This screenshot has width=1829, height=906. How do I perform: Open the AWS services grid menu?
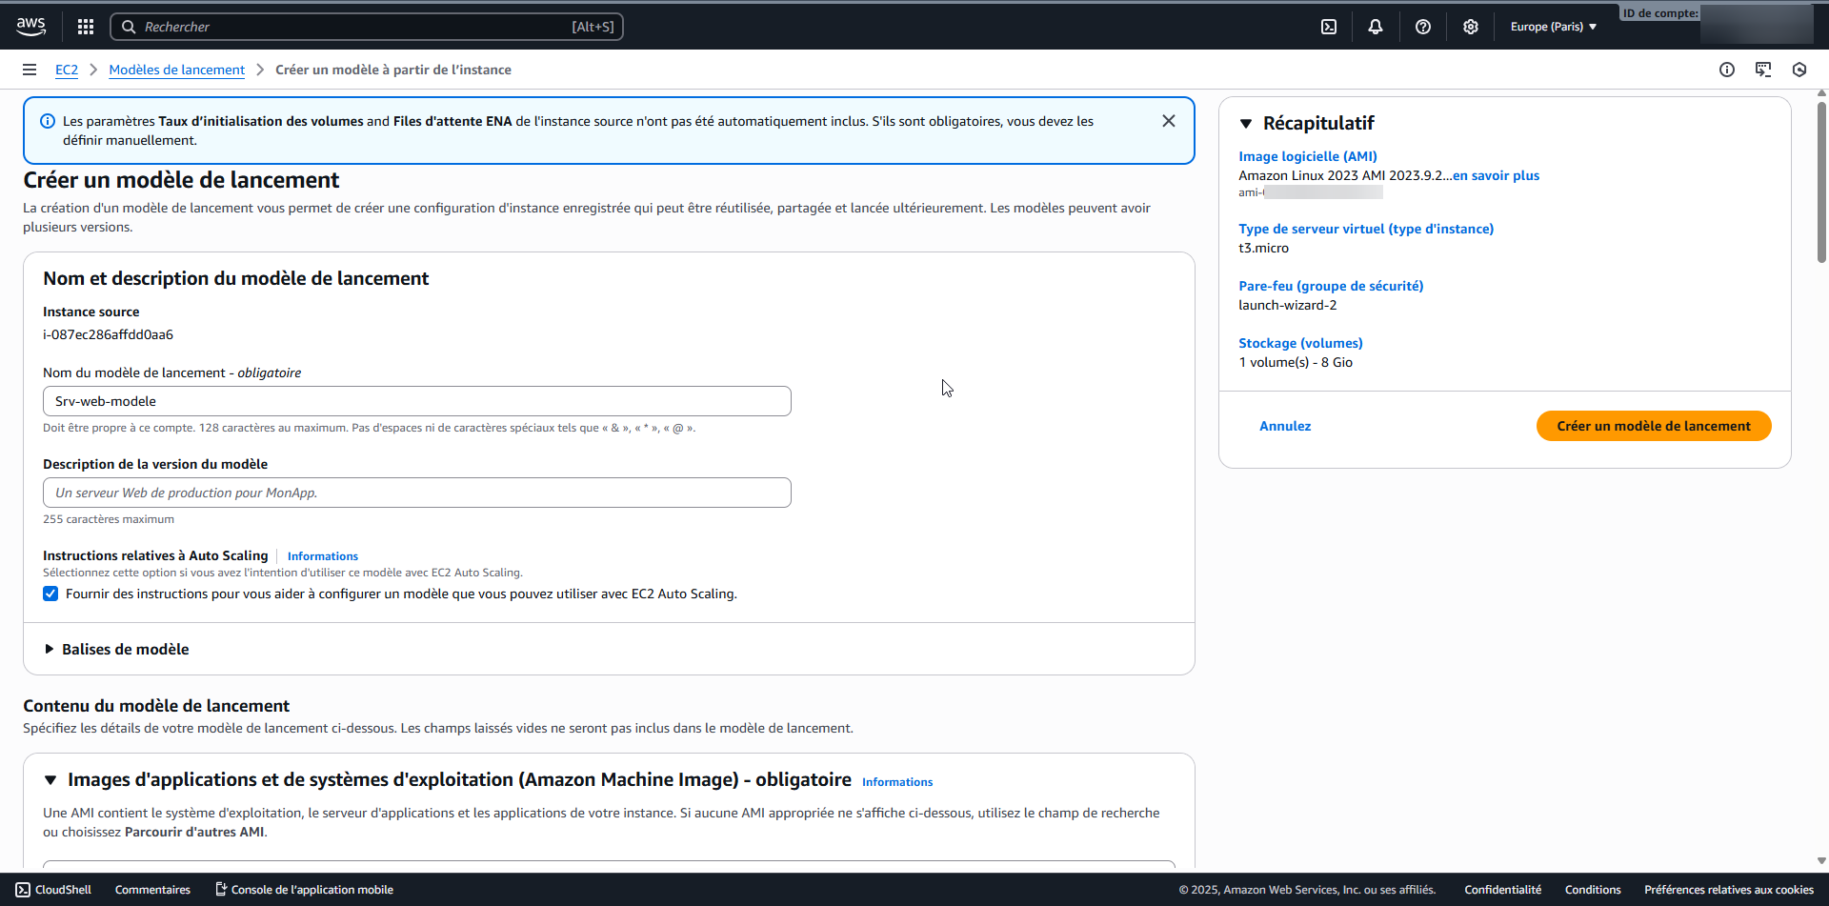pos(86,27)
